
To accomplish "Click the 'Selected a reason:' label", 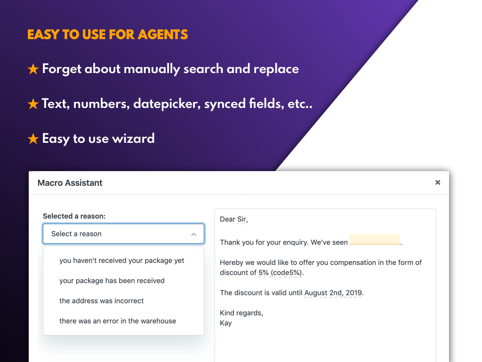I will tap(74, 216).
